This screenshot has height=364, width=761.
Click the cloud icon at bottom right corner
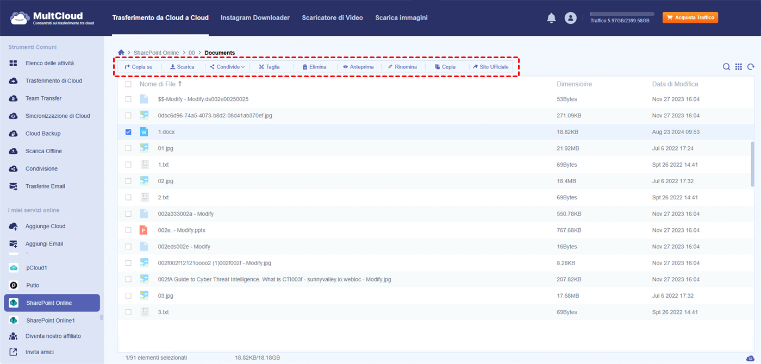[751, 358]
